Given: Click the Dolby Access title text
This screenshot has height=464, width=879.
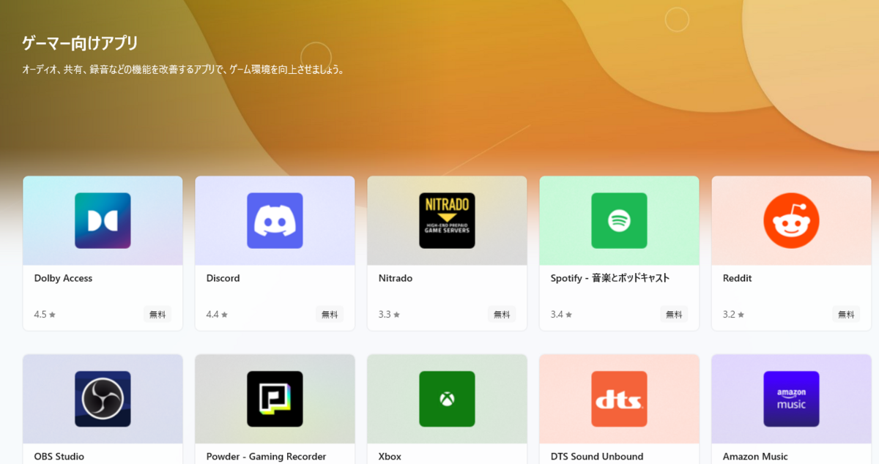Looking at the screenshot, I should 63,278.
